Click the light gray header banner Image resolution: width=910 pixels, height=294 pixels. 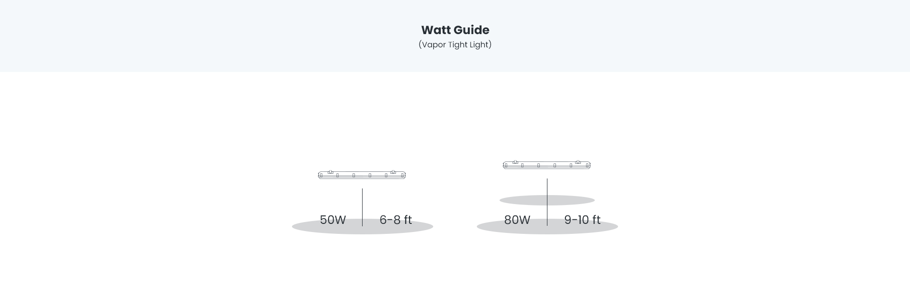tap(190, 36)
